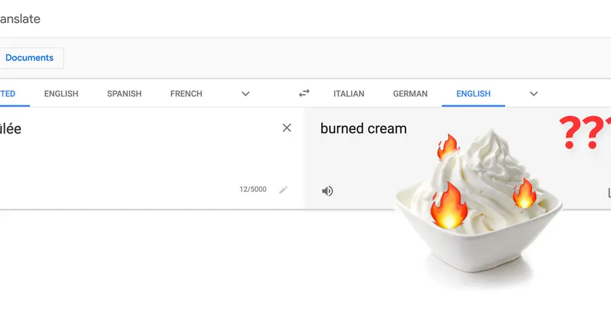Click the pencil handwriting input icon
611x318 pixels.
point(283,190)
